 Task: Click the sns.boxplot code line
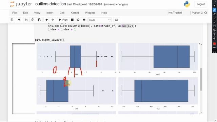[x=92, y=26]
